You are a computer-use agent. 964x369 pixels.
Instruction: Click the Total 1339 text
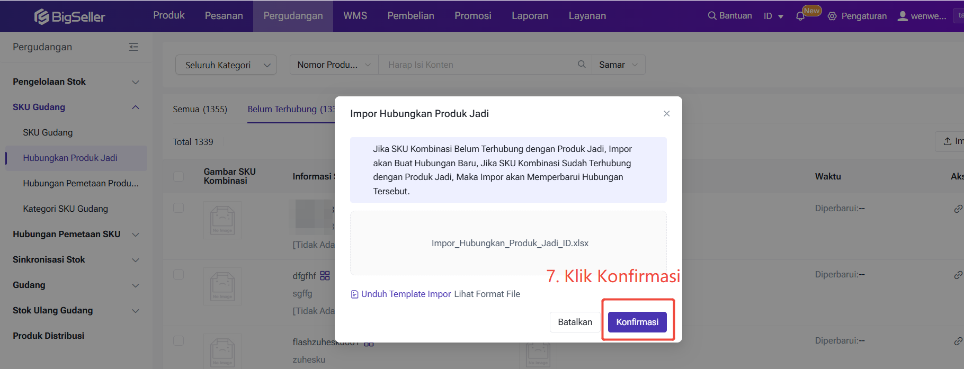[x=193, y=142]
